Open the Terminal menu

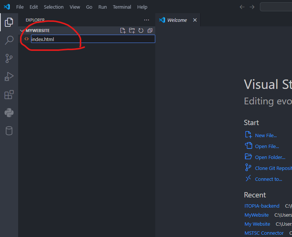pos(122,7)
